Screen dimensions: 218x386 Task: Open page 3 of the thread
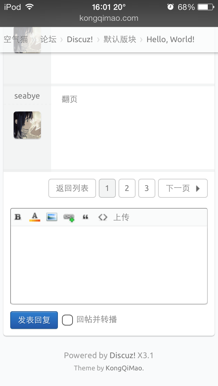(x=147, y=188)
